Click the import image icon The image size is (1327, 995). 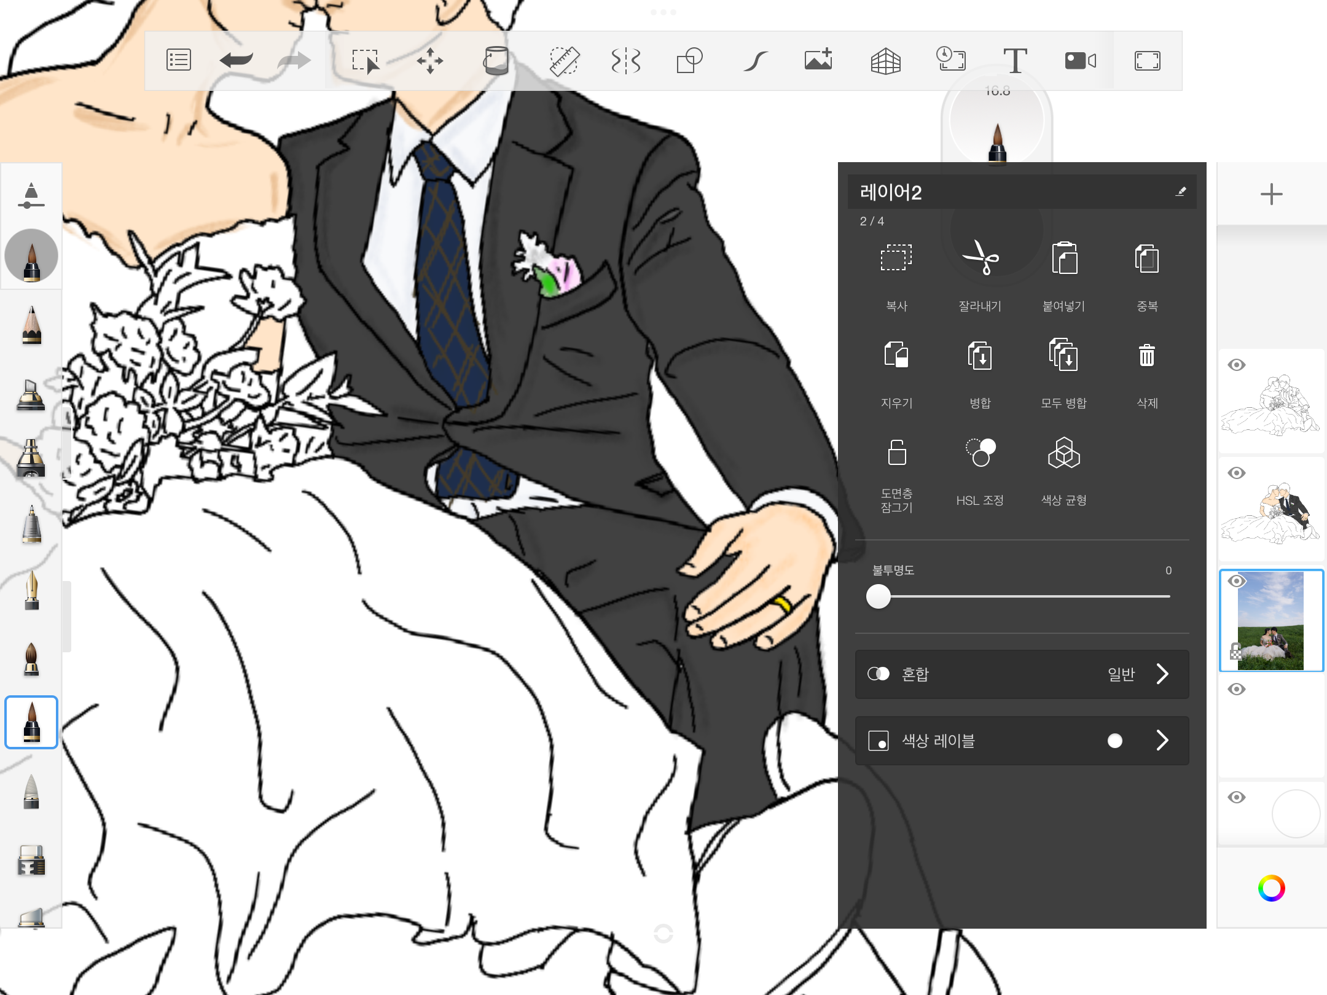pos(818,60)
